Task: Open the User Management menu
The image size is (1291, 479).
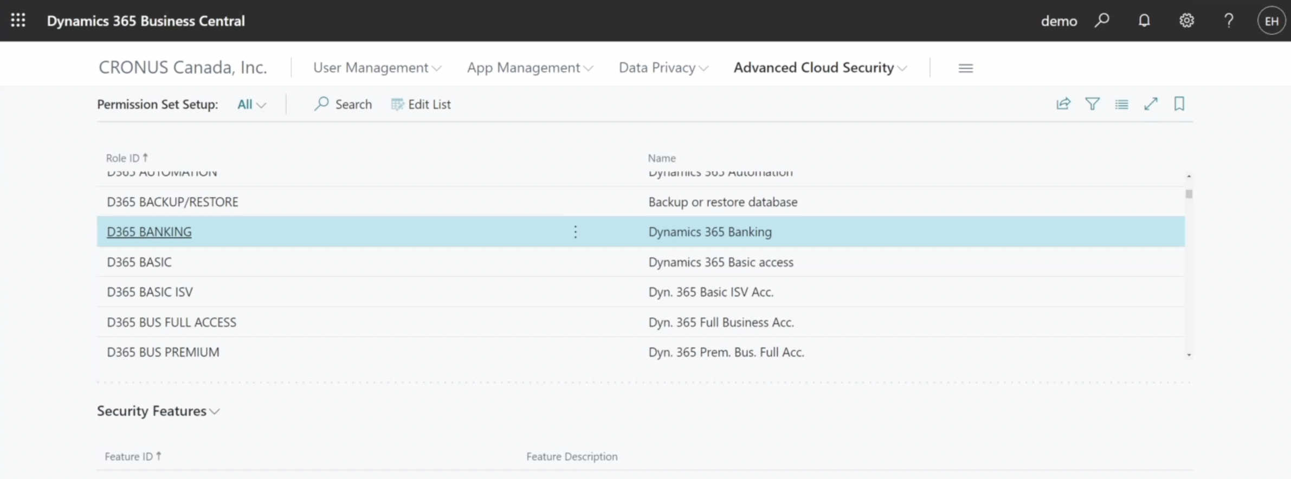Action: tap(377, 68)
